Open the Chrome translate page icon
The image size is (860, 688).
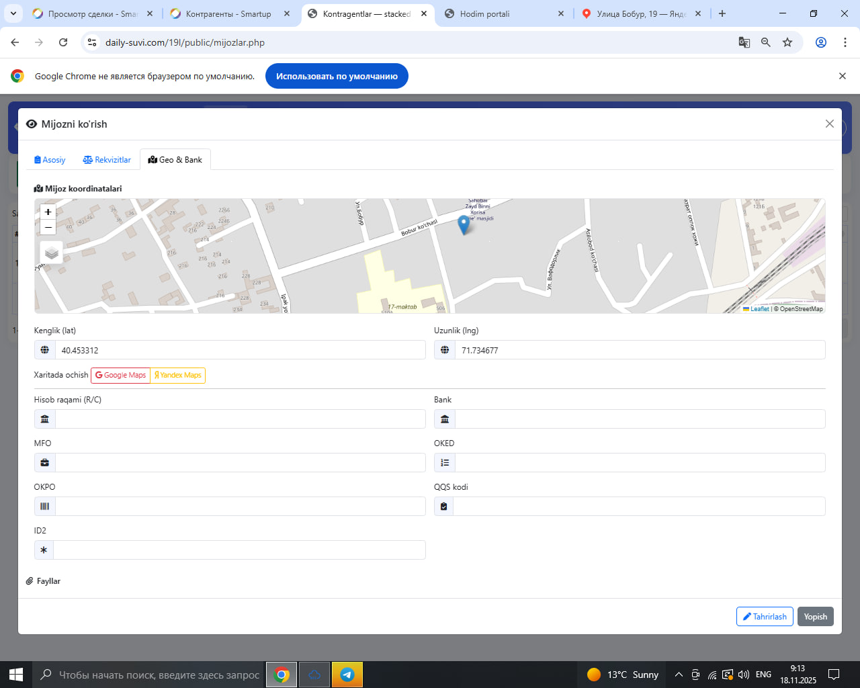pyautogui.click(x=744, y=42)
